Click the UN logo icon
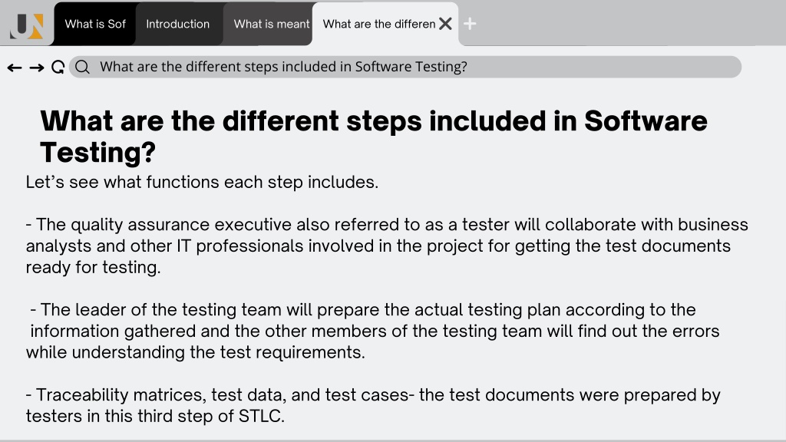Image resolution: width=786 pixels, height=442 pixels. click(27, 26)
